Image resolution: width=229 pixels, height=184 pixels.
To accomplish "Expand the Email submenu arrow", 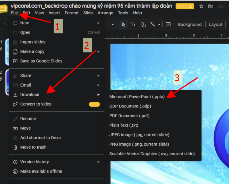I will click(99, 85).
